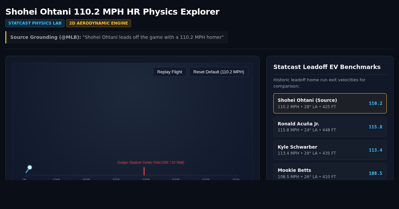Screen dimensions: 399x209
Task: Click the 108.5 value on Betts card
Action: [x=375, y=173]
